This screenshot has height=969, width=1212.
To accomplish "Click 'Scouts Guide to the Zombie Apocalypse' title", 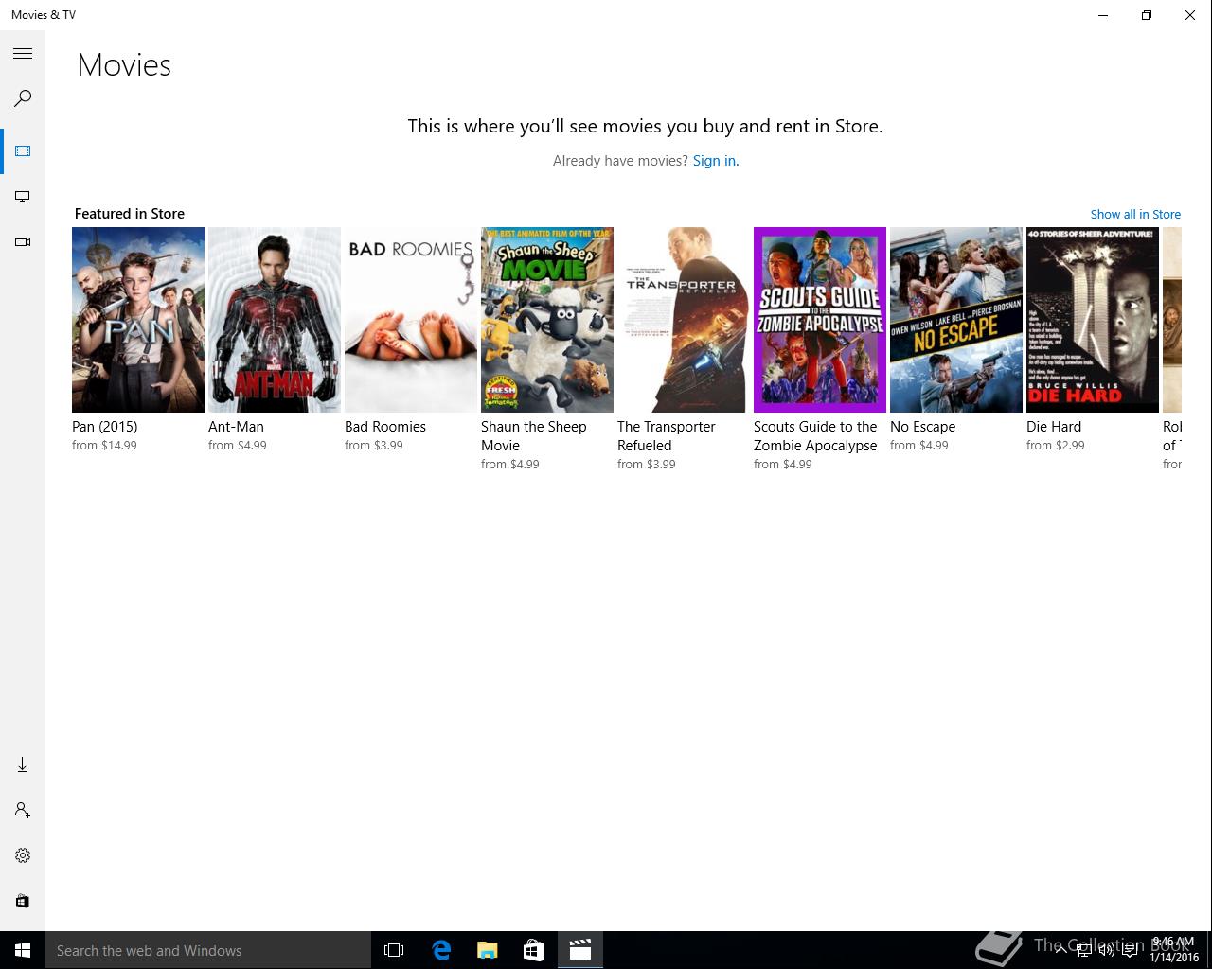I will click(815, 436).
